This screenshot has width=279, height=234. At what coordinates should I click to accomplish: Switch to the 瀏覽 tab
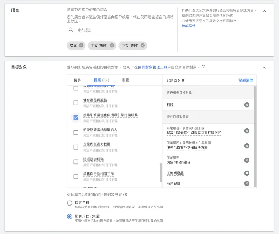[x=125, y=80]
